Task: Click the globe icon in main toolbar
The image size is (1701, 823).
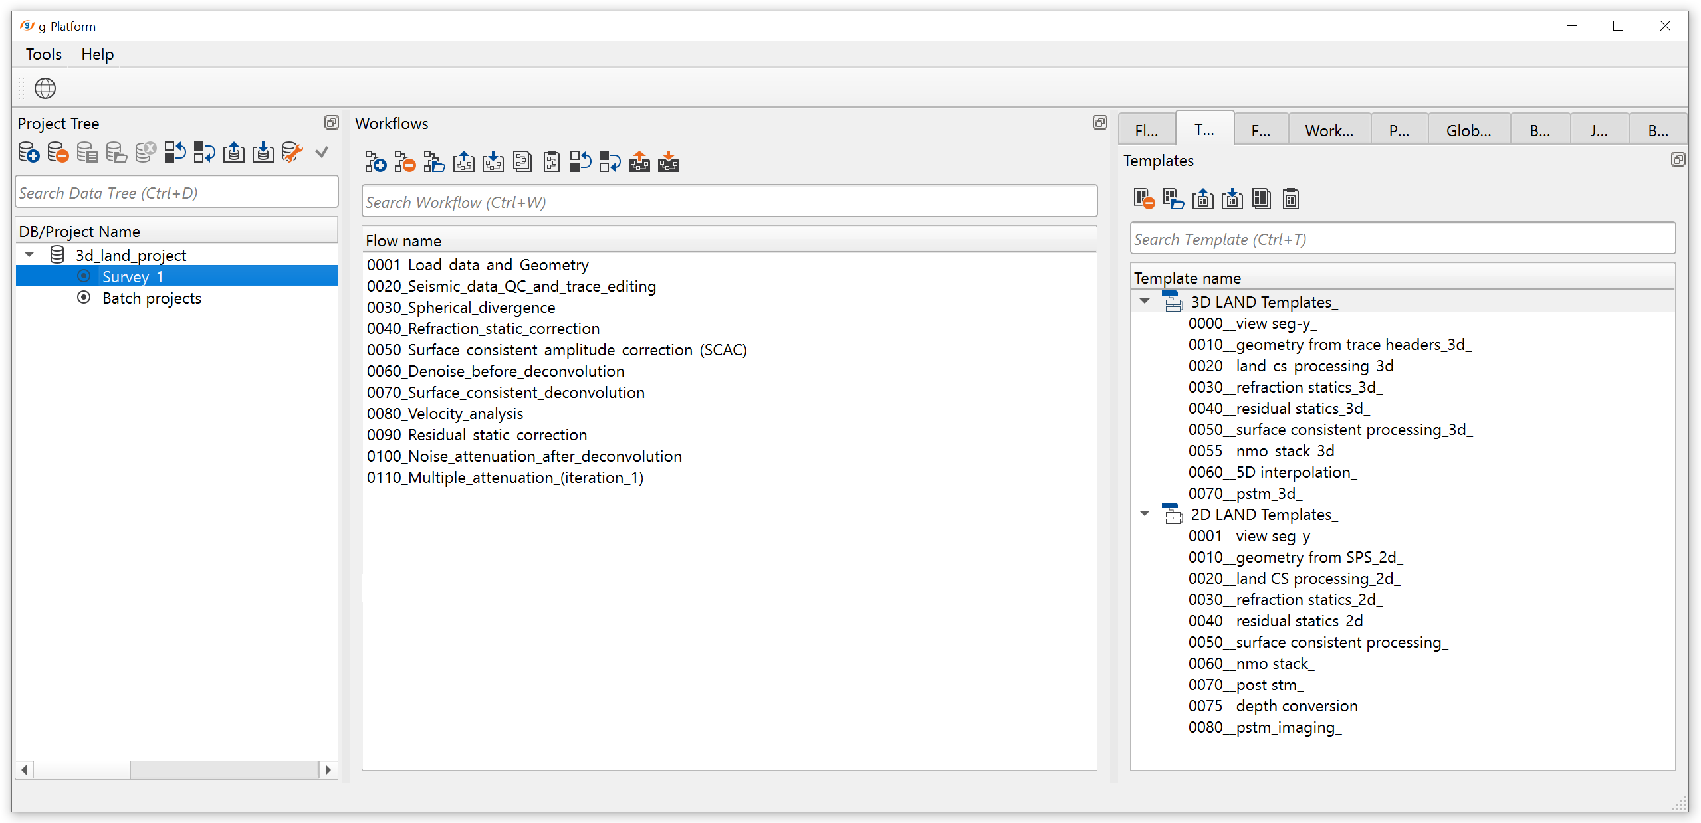Action: pyautogui.click(x=45, y=88)
